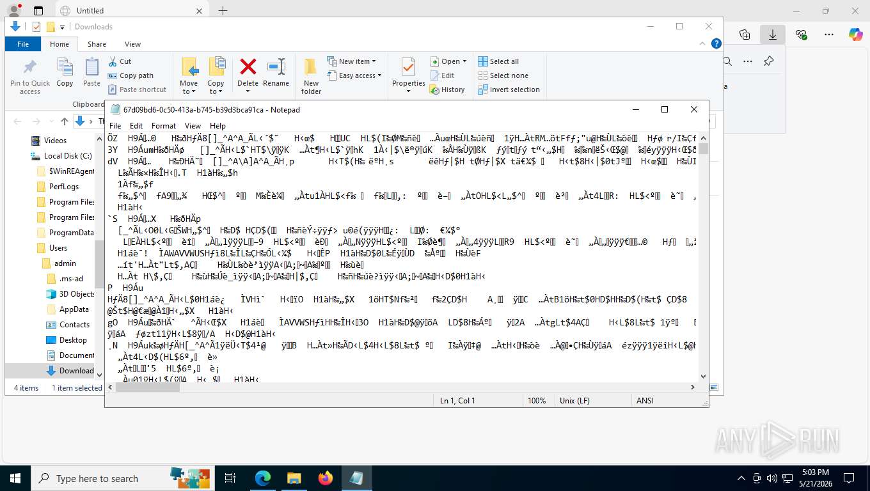Image resolution: width=870 pixels, height=491 pixels.
Task: Open the Move to dropdown
Action: [x=189, y=91]
